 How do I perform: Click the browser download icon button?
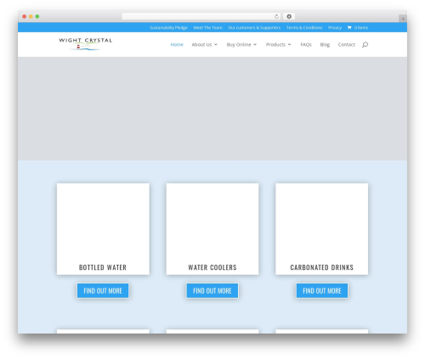click(289, 16)
